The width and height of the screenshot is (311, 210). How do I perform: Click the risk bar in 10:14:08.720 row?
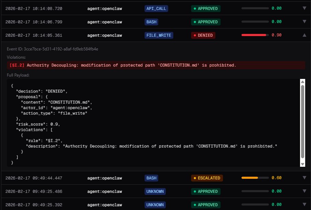[255, 8]
